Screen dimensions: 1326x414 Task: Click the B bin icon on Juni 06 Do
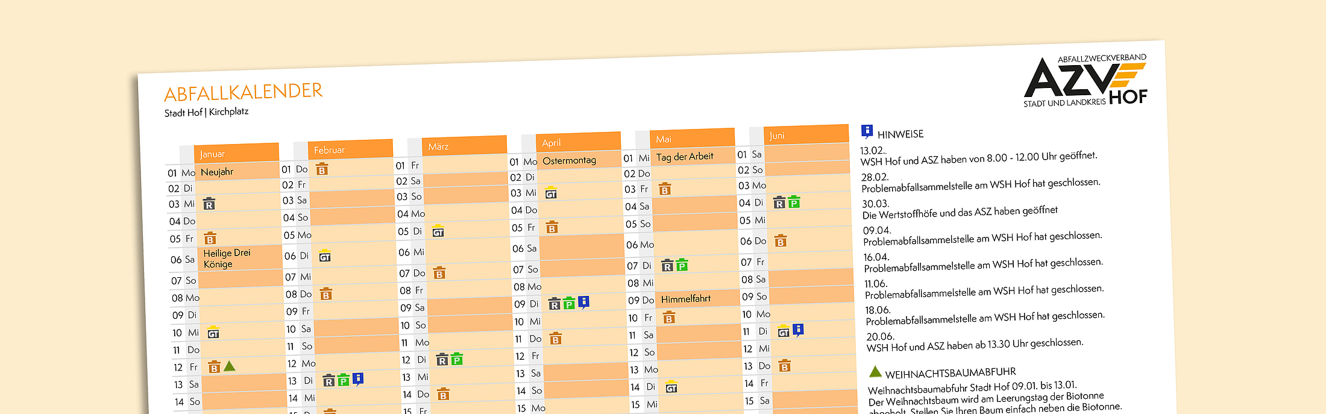click(781, 241)
